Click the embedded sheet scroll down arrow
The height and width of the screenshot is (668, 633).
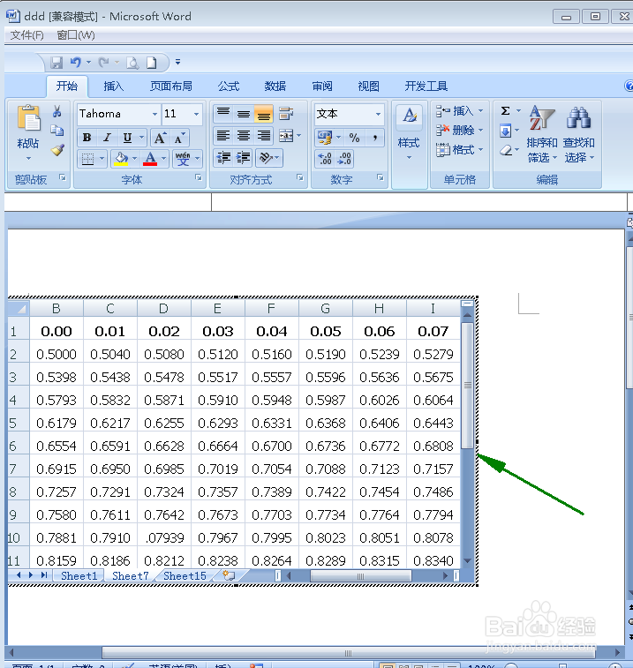point(467,560)
